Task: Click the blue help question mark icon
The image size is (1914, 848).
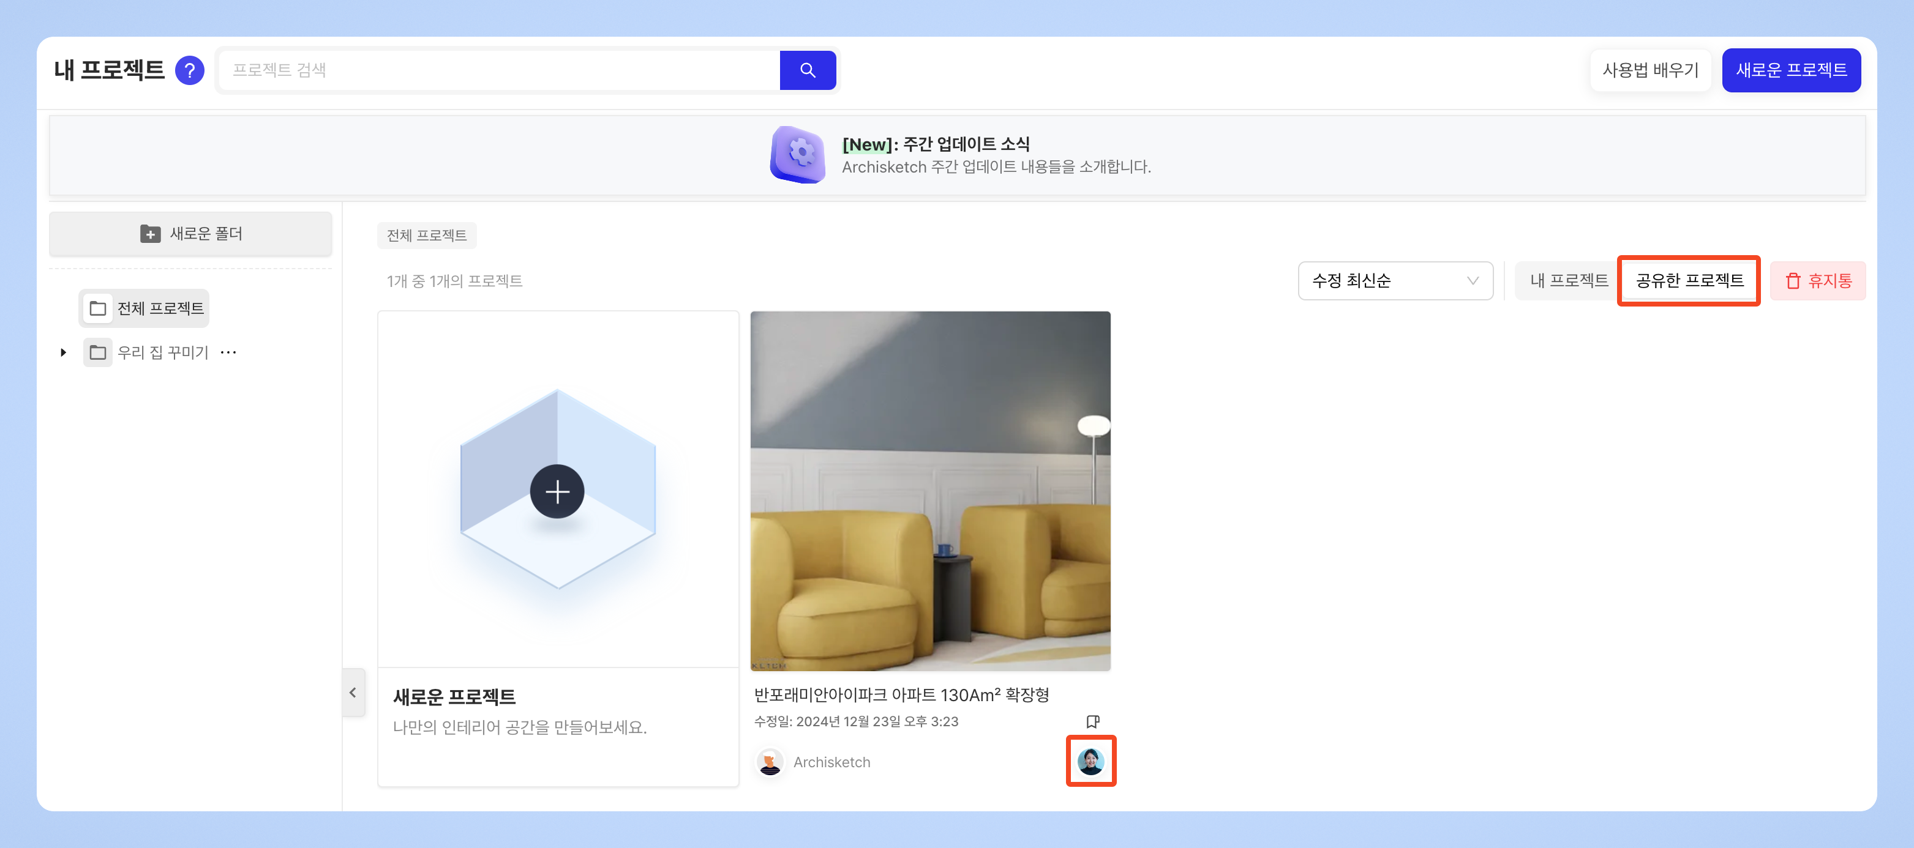Action: tap(189, 70)
